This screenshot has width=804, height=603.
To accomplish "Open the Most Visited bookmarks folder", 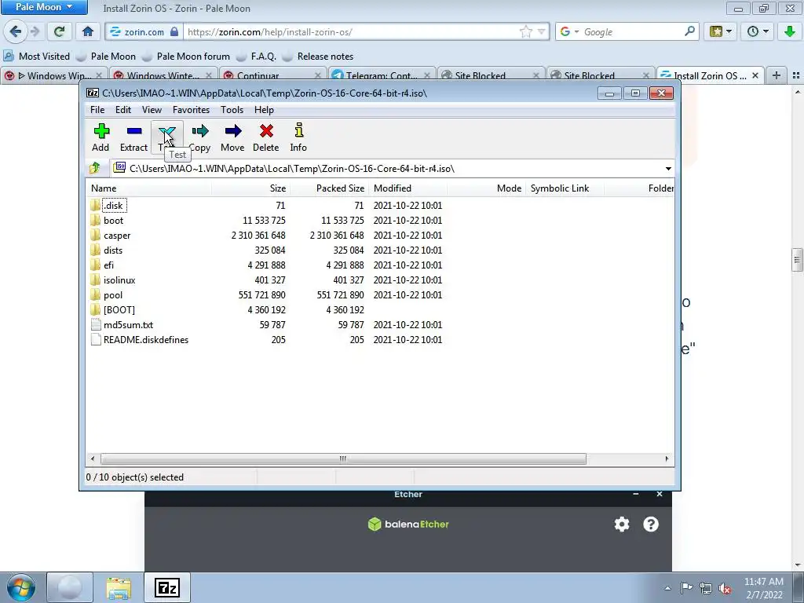I will click(36, 57).
